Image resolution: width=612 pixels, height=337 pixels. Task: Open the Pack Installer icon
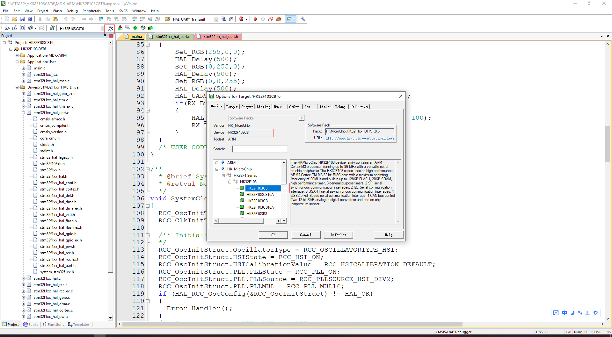click(x=151, y=28)
